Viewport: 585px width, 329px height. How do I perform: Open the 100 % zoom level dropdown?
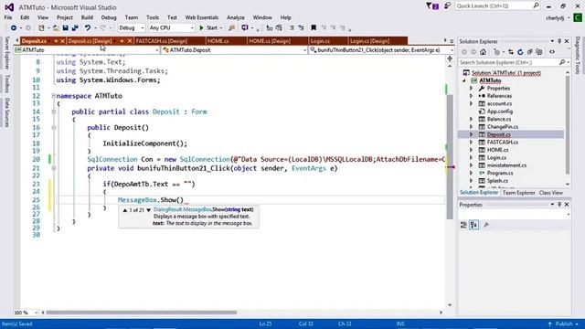coord(26,313)
